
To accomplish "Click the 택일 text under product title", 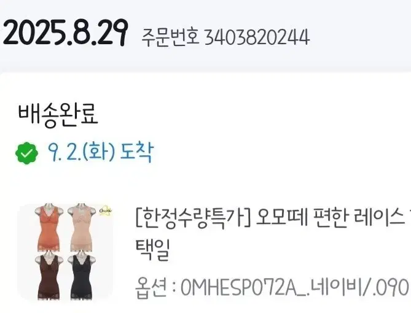I will 153,250.
